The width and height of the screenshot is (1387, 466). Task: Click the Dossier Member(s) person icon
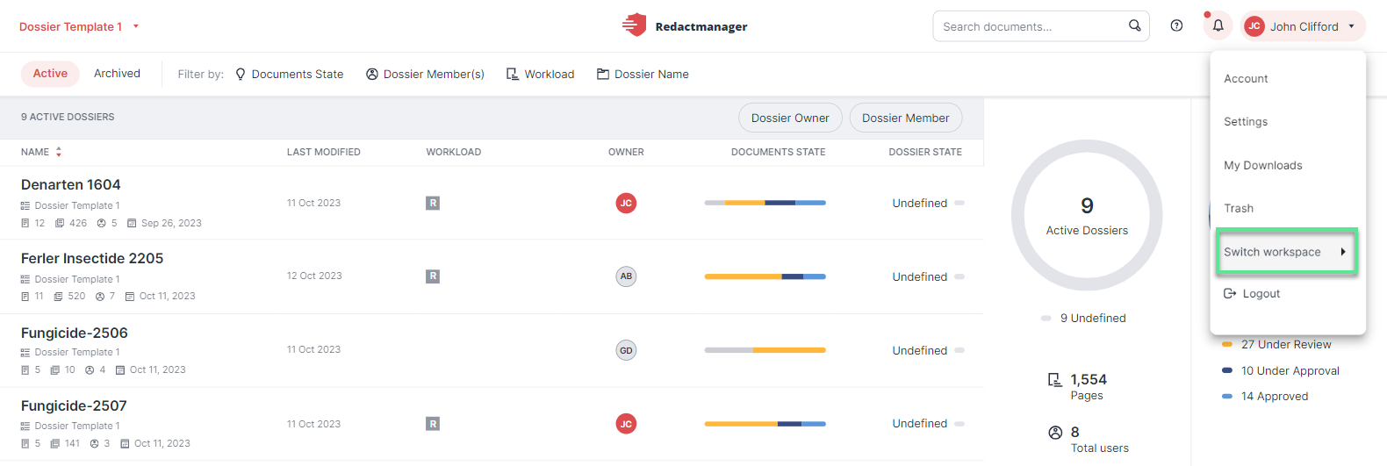(372, 75)
